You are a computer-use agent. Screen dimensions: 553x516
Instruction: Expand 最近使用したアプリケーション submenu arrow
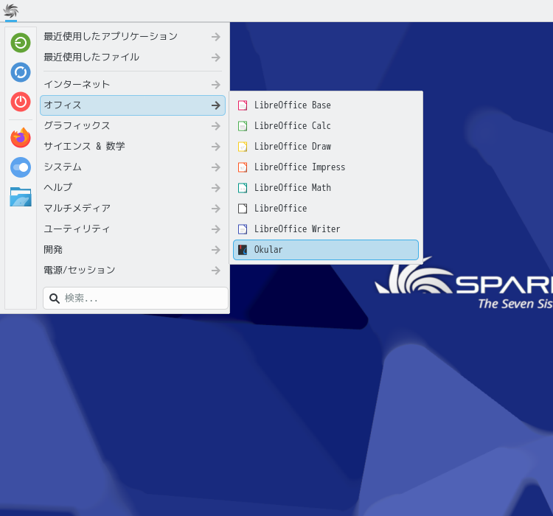click(216, 37)
